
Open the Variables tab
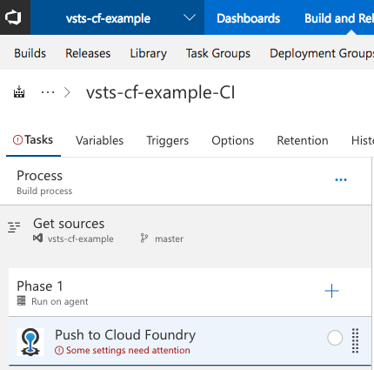[x=99, y=140]
